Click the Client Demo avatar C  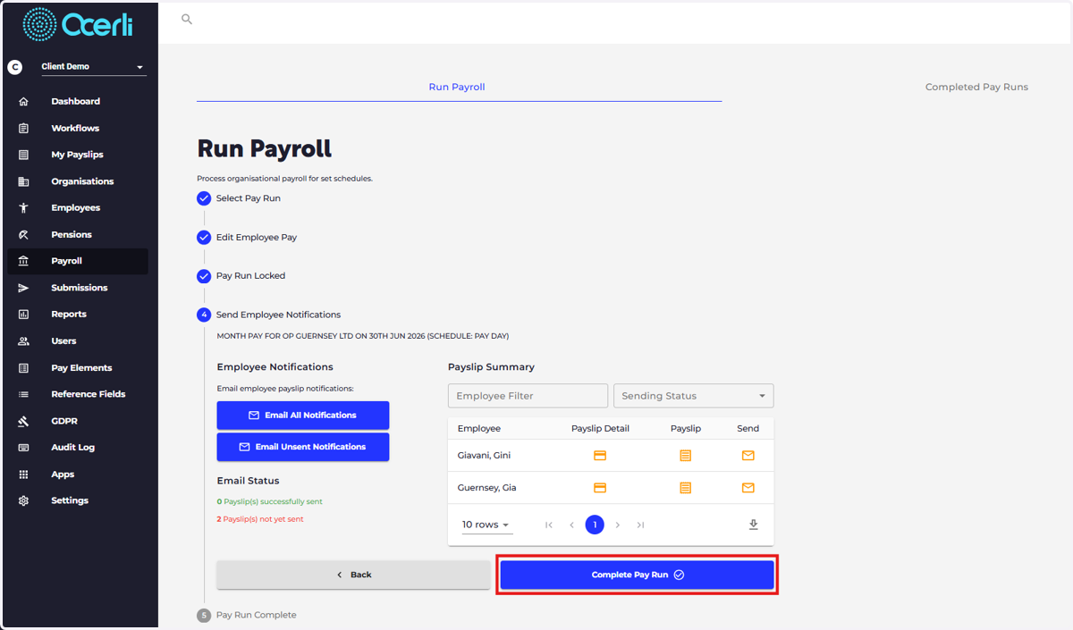coord(14,67)
